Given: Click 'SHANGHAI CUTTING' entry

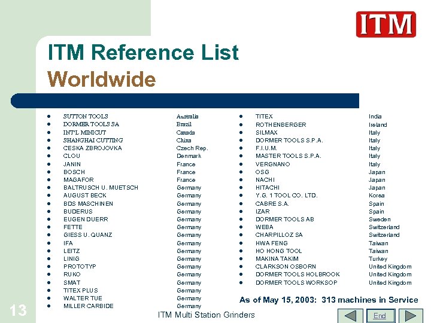Looking at the screenshot, I should [x=93, y=140].
